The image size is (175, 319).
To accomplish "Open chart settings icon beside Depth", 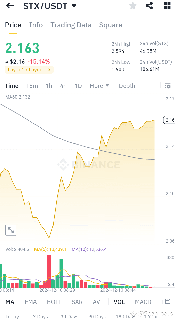I will (x=168, y=86).
